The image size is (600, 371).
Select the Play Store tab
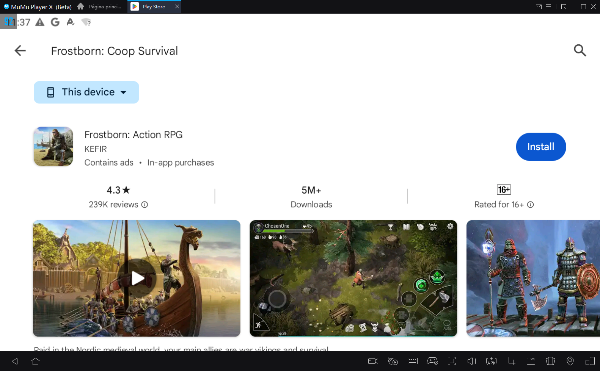[x=154, y=7]
